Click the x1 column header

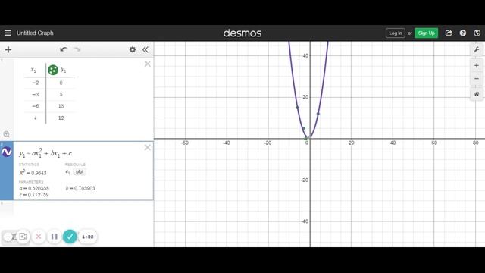click(x=33, y=70)
